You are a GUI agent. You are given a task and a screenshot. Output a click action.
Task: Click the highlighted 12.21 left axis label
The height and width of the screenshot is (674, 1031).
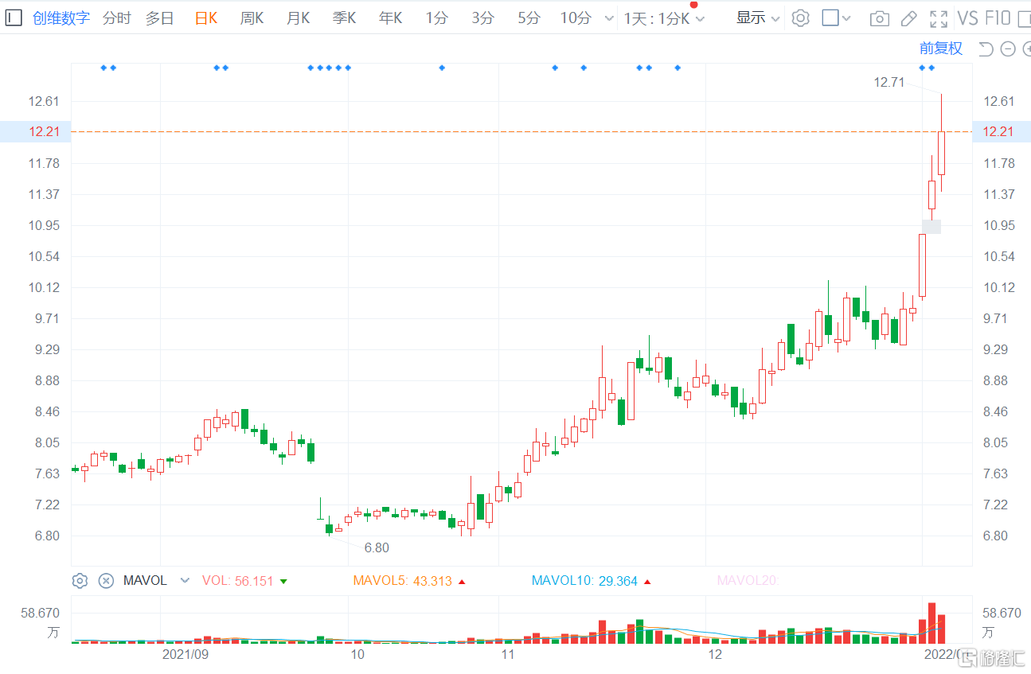[x=45, y=131]
